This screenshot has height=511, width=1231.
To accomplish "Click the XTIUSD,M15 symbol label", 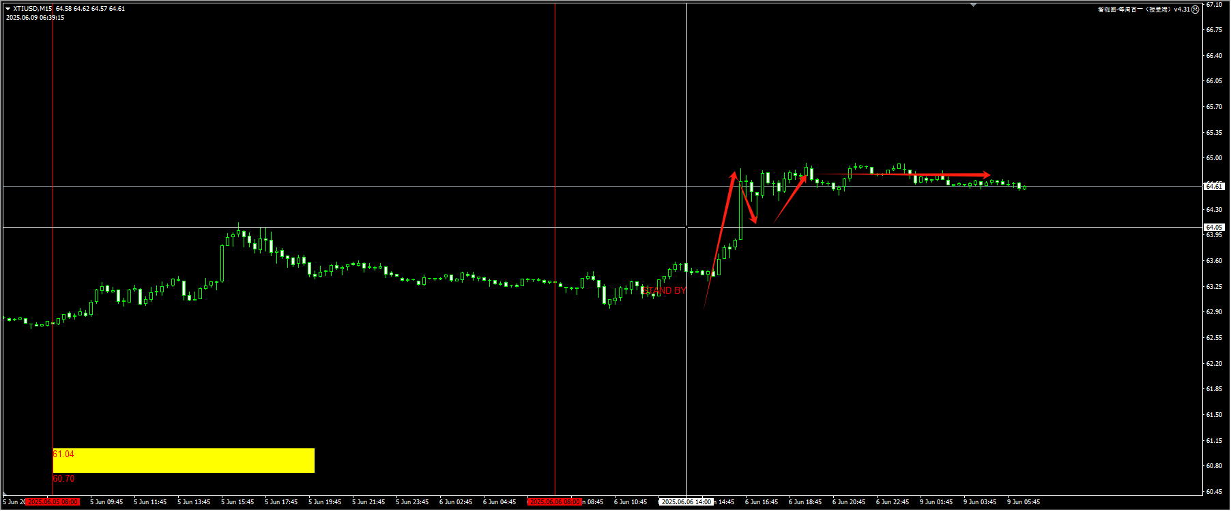I will click(x=33, y=9).
